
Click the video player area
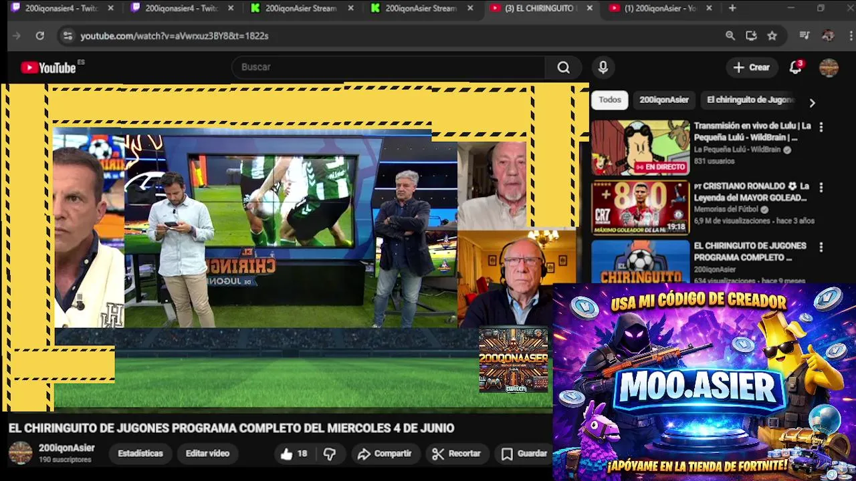294,247
